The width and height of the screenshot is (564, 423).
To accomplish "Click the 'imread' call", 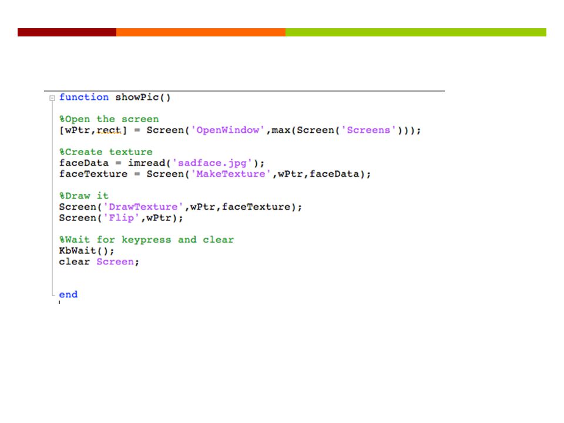I will click(147, 163).
